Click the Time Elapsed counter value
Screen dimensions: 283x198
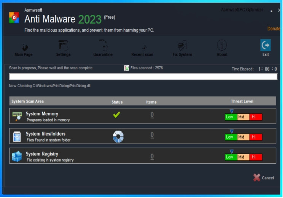pos(268,69)
